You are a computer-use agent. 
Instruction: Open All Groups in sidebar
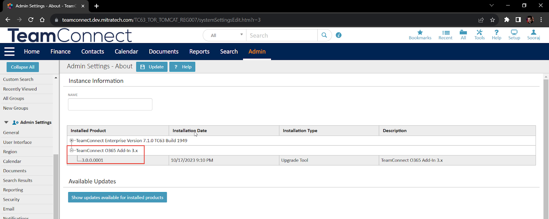14,98
